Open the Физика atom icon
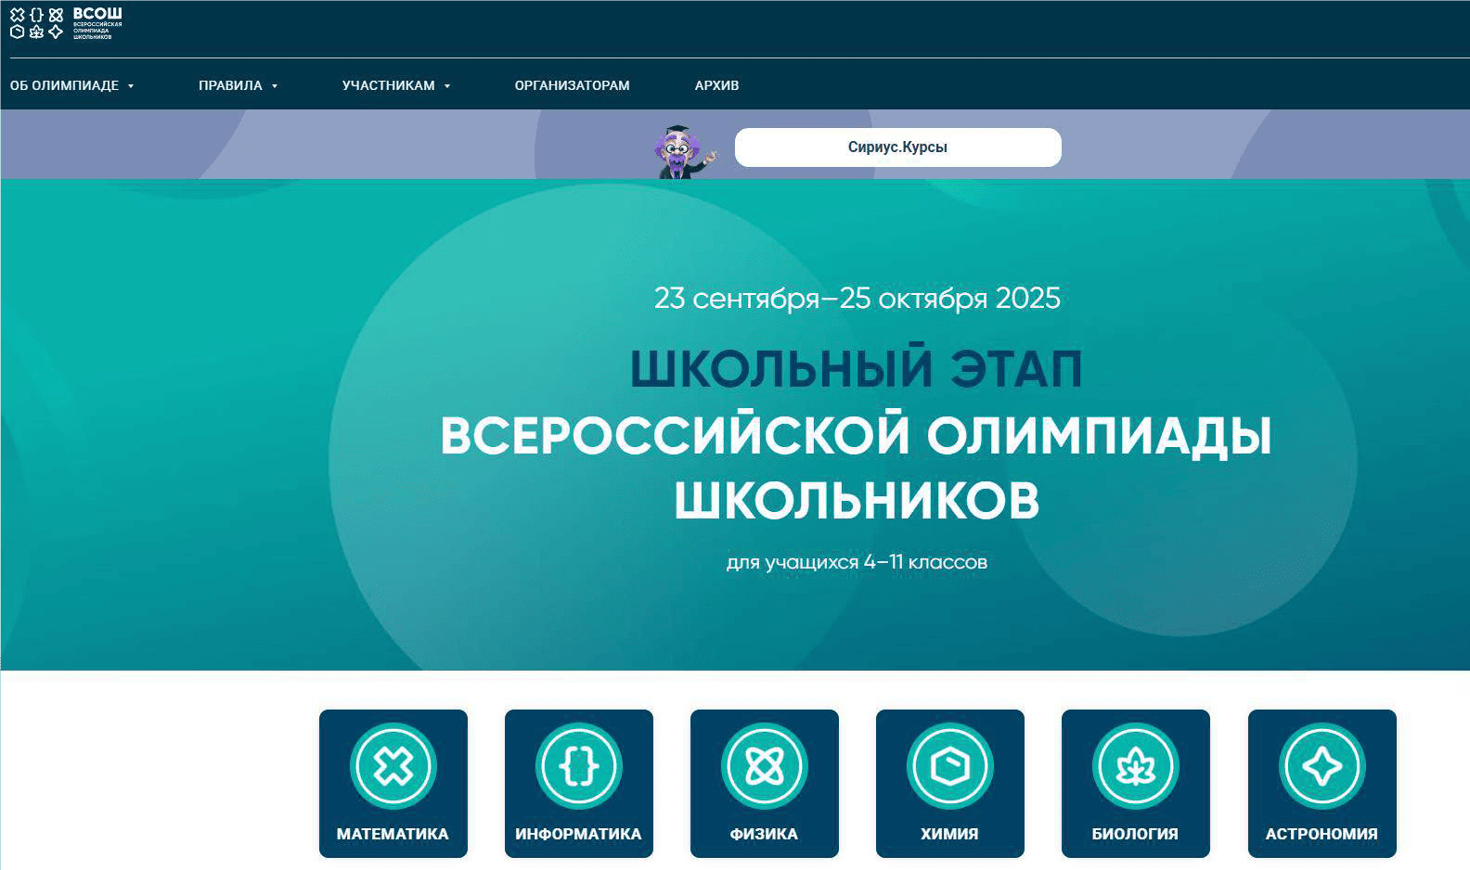 [764, 766]
